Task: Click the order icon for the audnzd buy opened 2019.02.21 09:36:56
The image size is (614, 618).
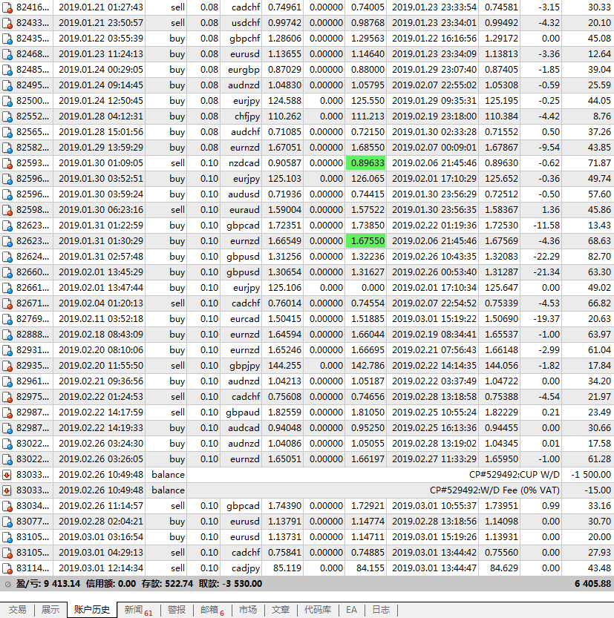Action: (7, 381)
